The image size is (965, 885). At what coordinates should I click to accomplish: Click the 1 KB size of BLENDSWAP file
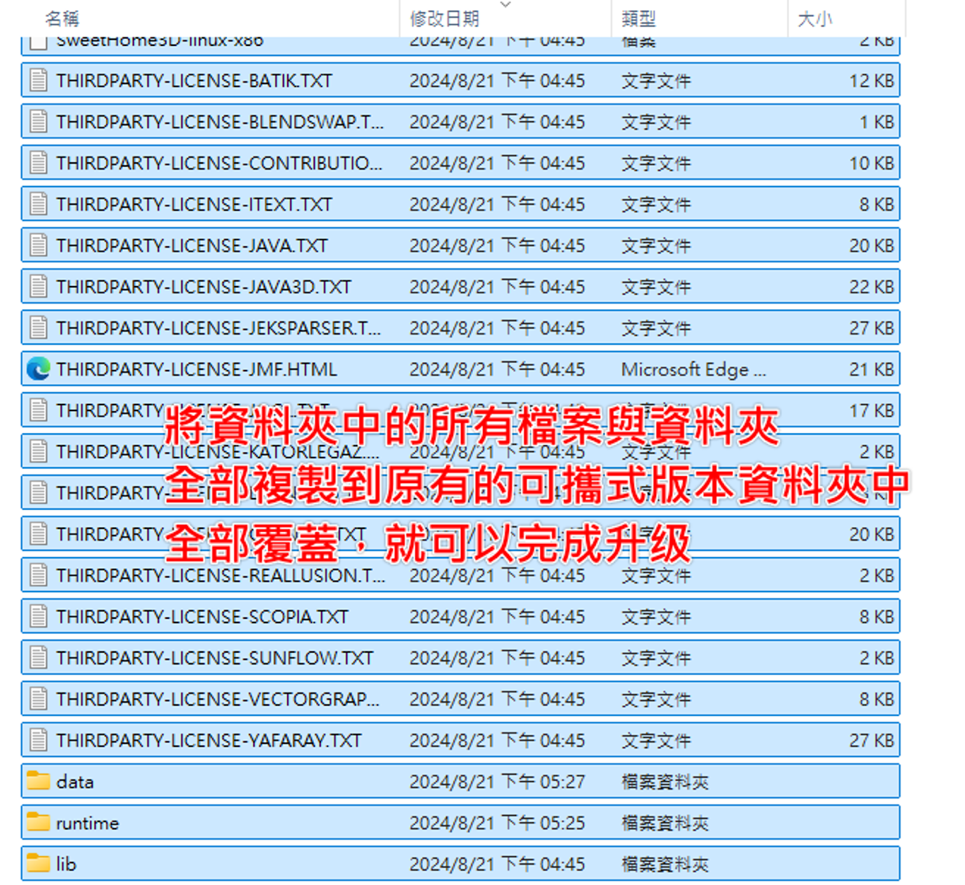point(876,121)
